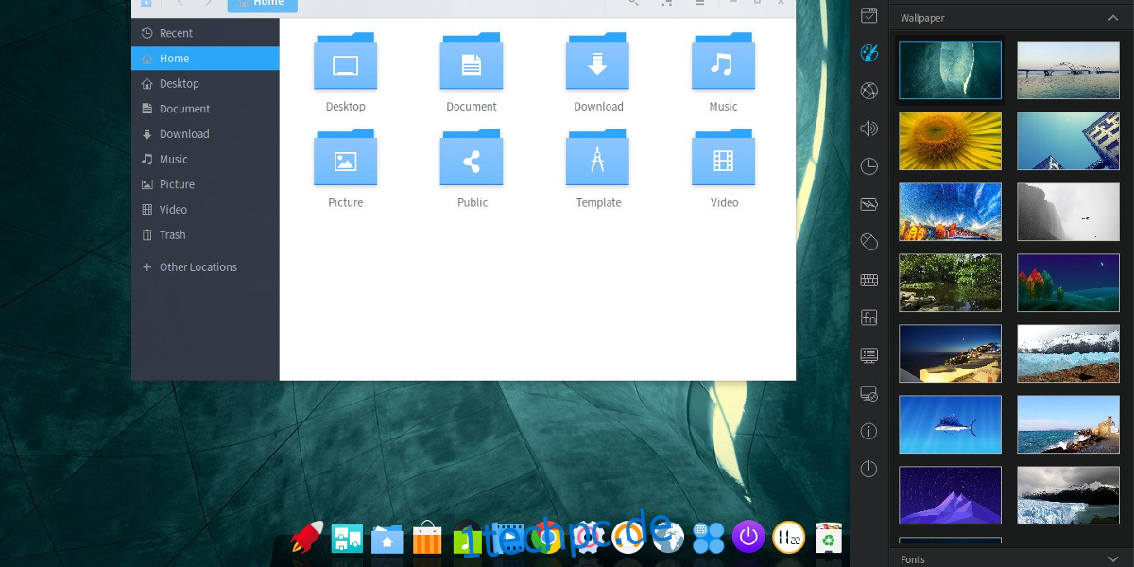Image resolution: width=1134 pixels, height=567 pixels.
Task: Go to Desktop in the sidebar
Action: point(205,83)
